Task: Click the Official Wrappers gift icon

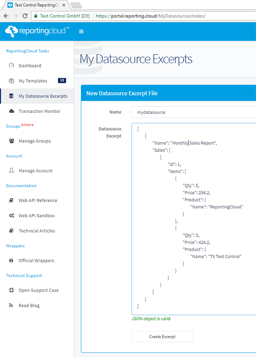Action: click(x=11, y=261)
